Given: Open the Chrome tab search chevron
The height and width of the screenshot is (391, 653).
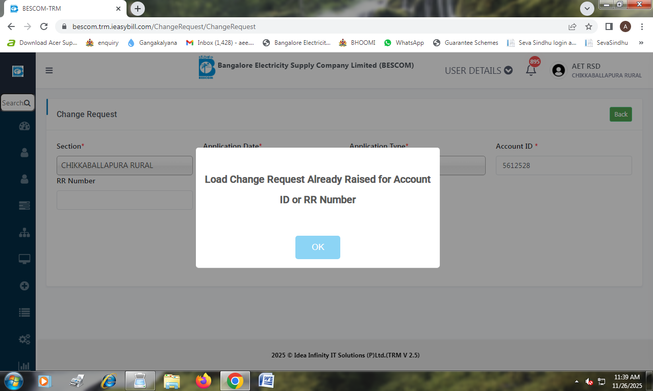Looking at the screenshot, I should pyautogui.click(x=587, y=9).
